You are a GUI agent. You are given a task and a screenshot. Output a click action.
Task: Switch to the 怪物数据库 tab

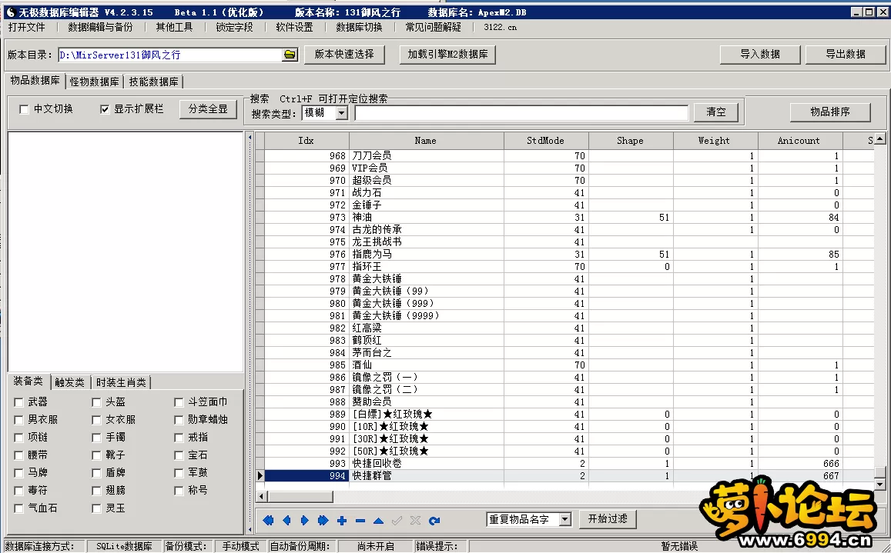click(94, 82)
